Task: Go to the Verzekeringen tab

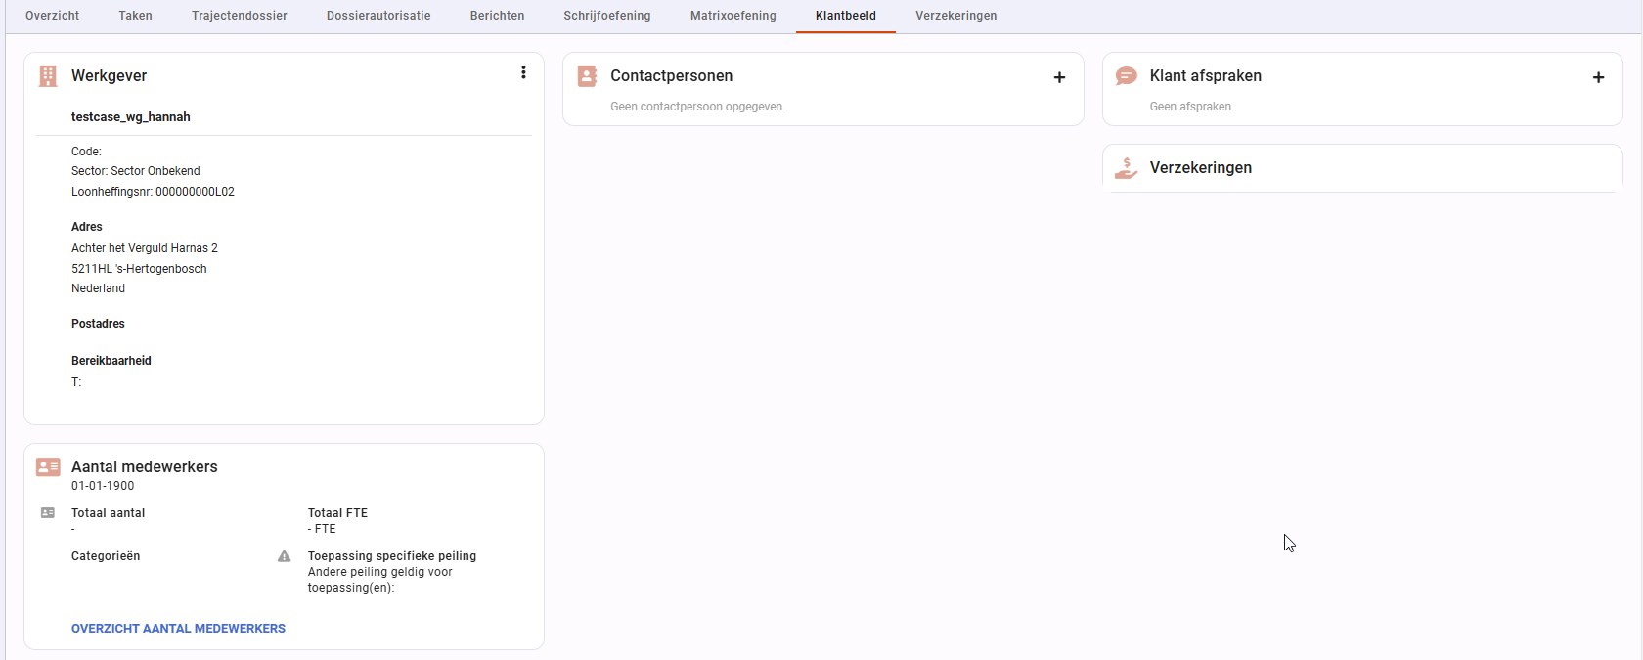Action: [x=956, y=16]
